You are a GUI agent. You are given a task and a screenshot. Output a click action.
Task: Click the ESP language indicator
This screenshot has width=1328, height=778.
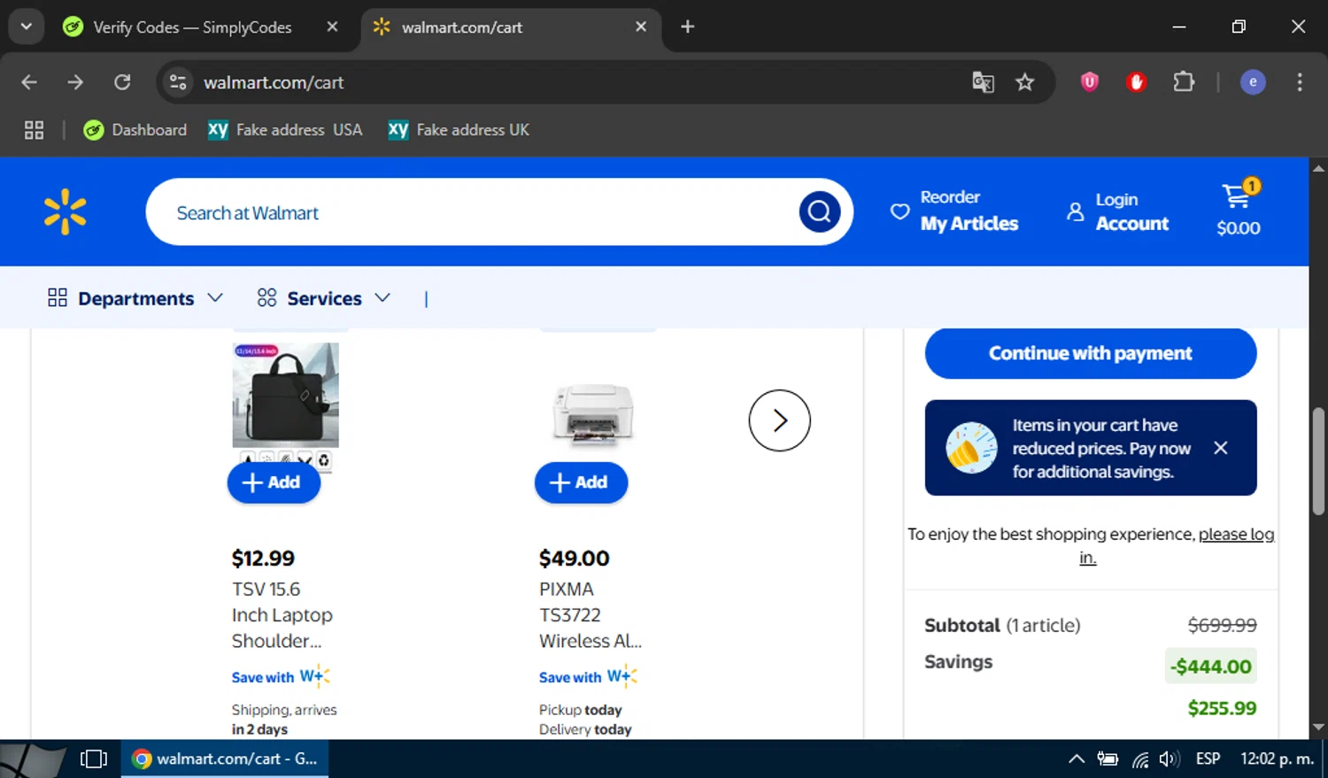tap(1208, 759)
